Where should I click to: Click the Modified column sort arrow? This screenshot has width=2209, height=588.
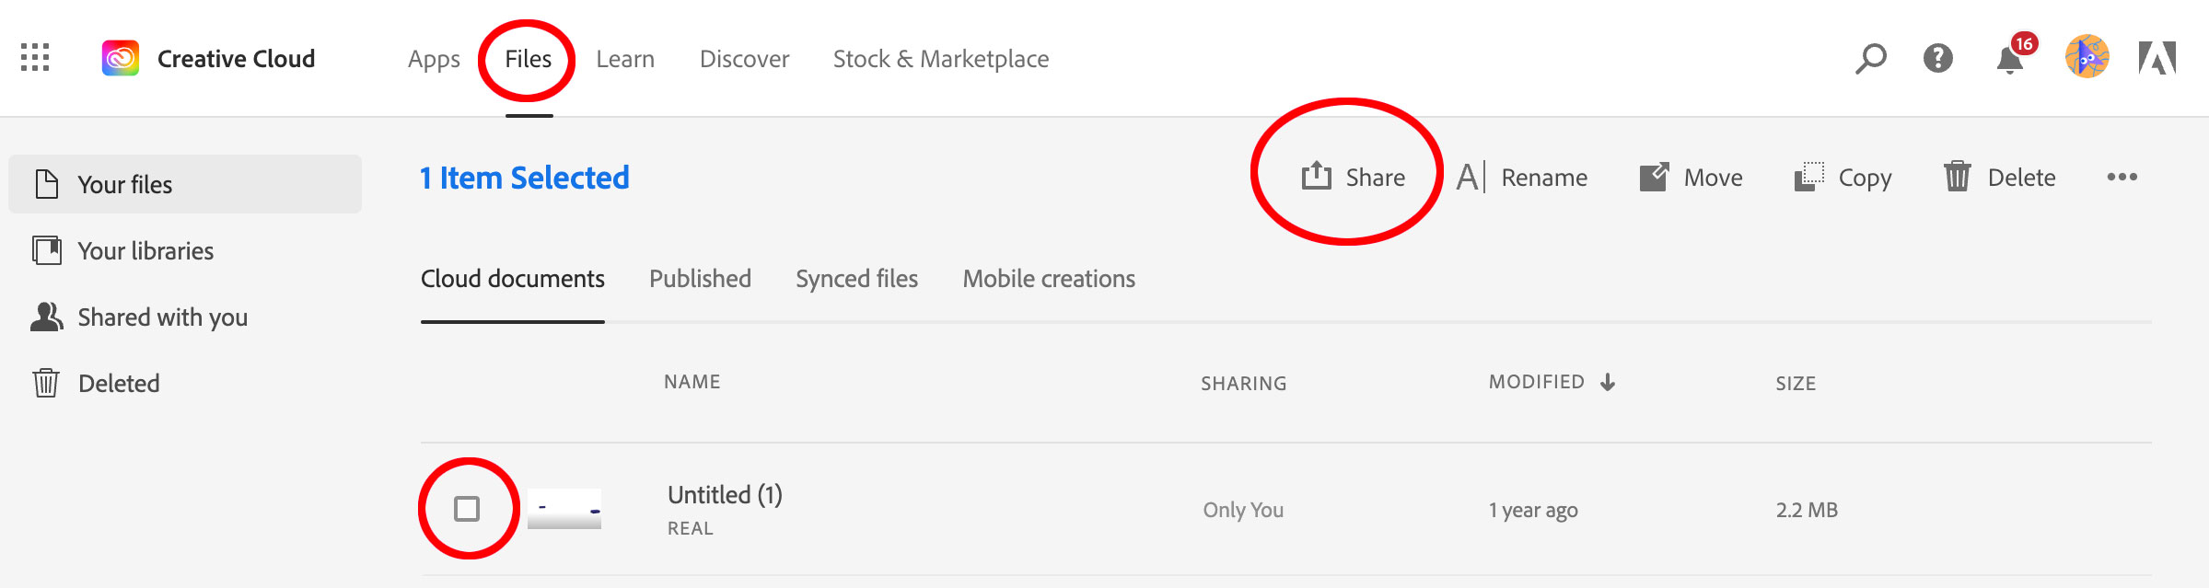[1607, 383]
